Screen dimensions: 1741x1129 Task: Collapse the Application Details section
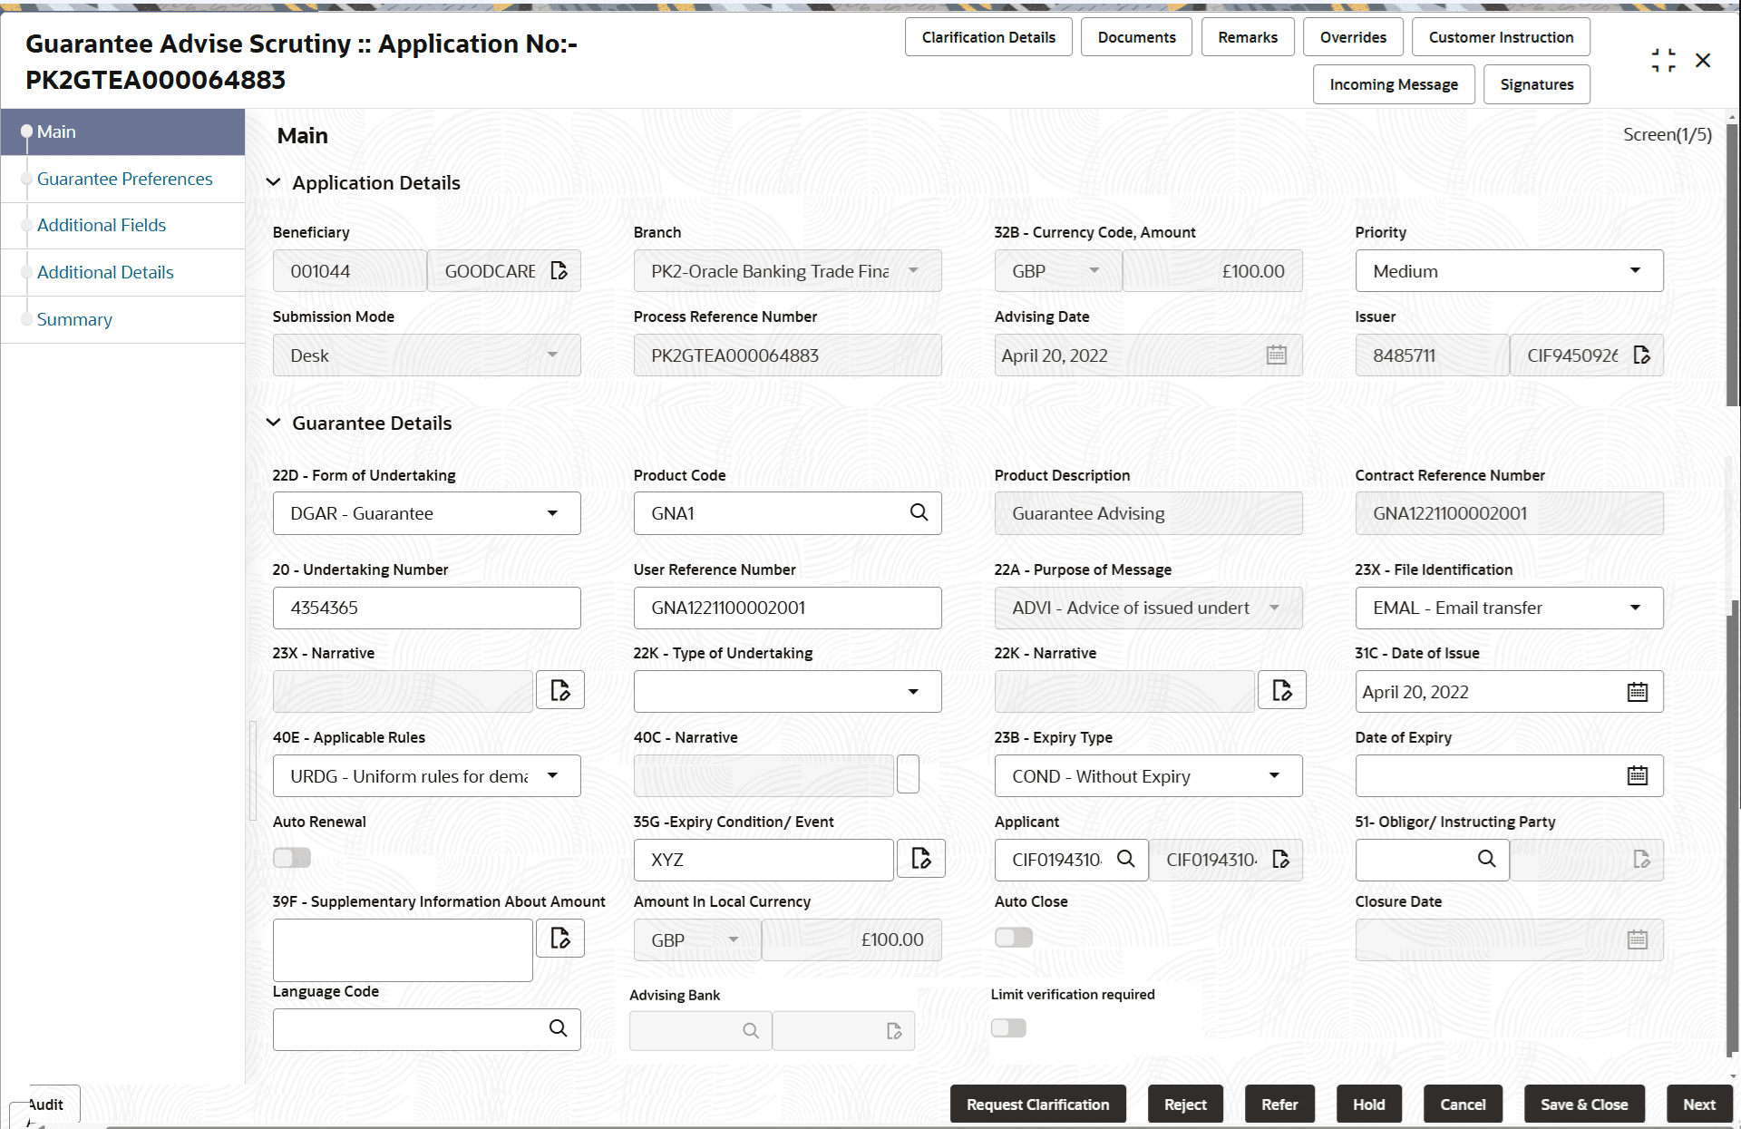274,181
